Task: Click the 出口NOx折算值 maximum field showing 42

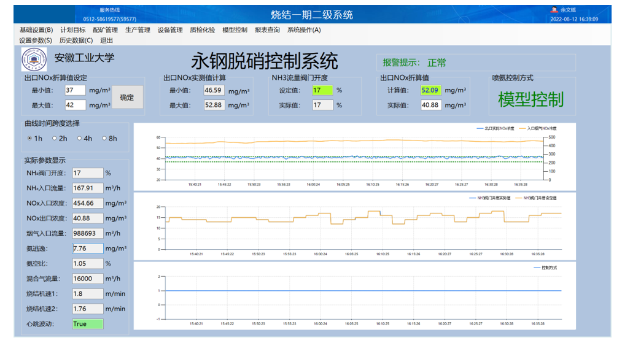Action: tap(75, 105)
